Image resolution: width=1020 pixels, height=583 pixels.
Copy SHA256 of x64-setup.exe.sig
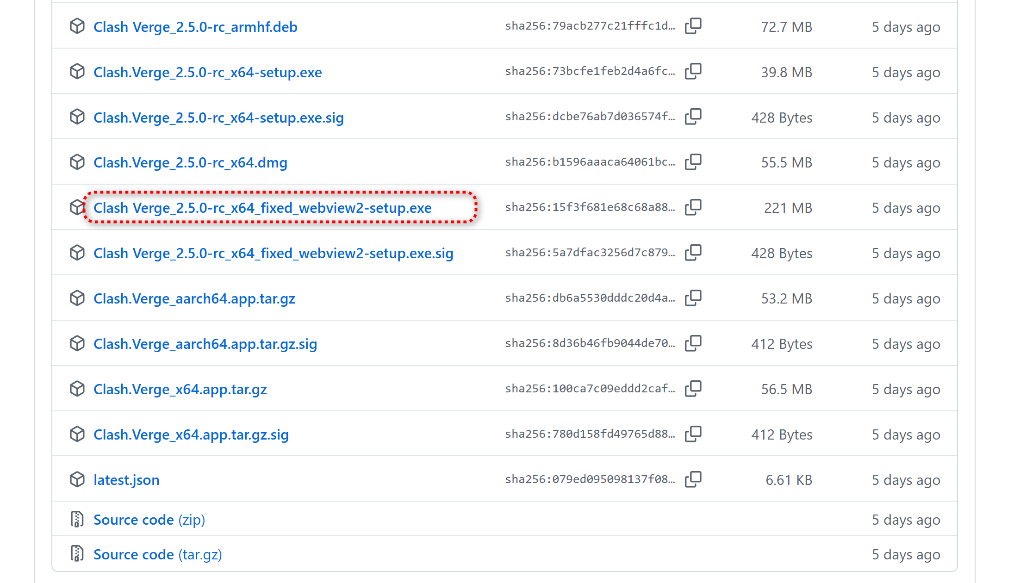[693, 117]
